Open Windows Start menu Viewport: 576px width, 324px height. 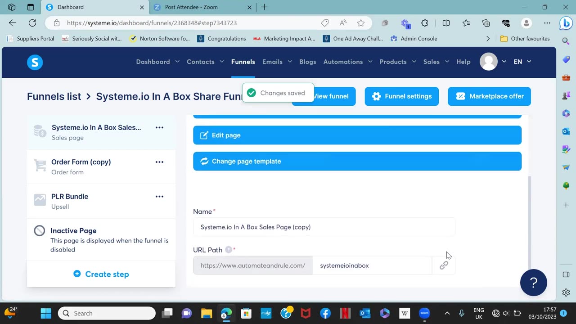[x=46, y=313]
